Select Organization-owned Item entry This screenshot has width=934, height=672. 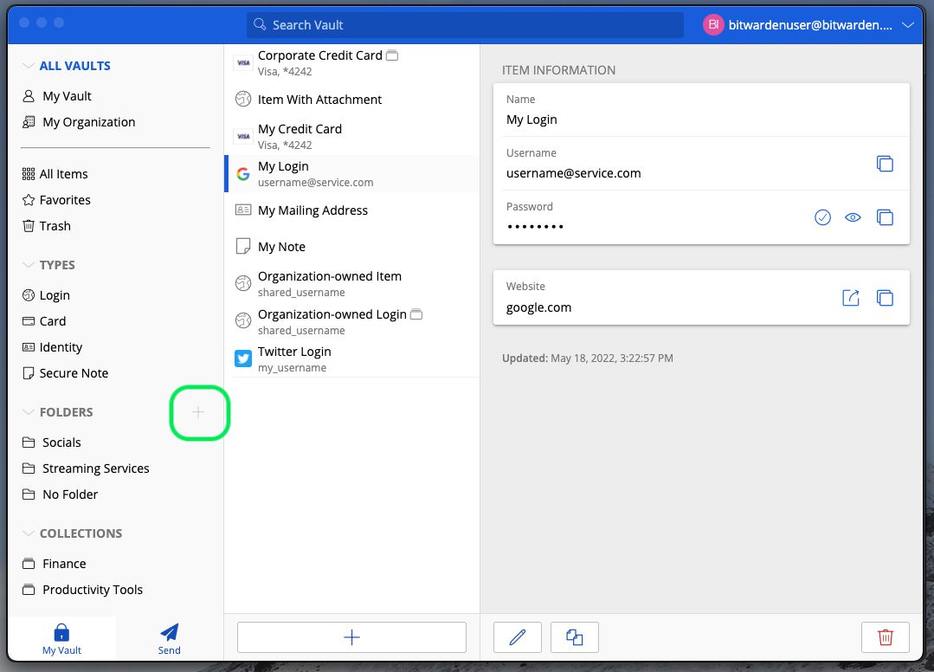coord(352,283)
